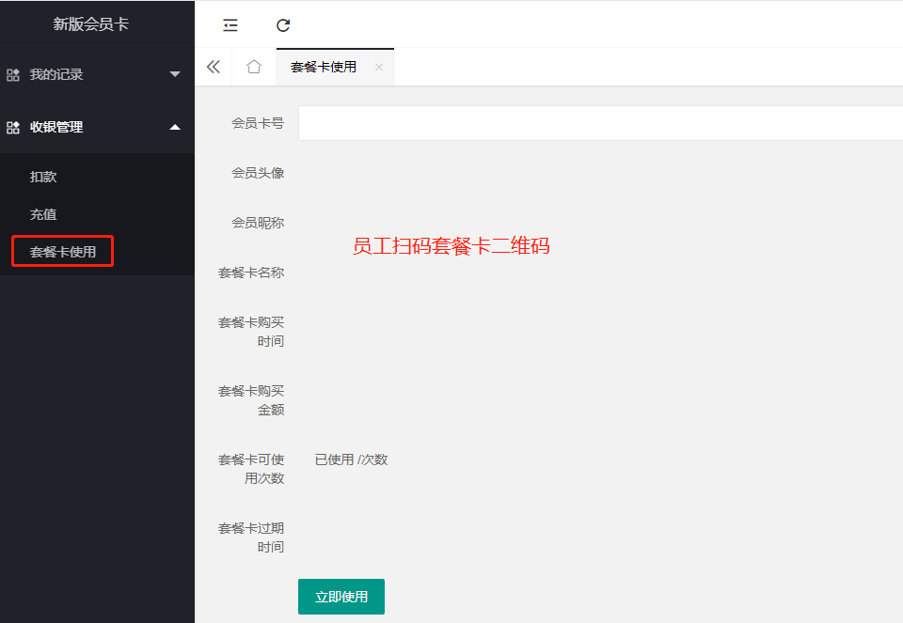The image size is (903, 623).
Task: Switch to the 套餐卡使用 tab
Action: point(336,68)
